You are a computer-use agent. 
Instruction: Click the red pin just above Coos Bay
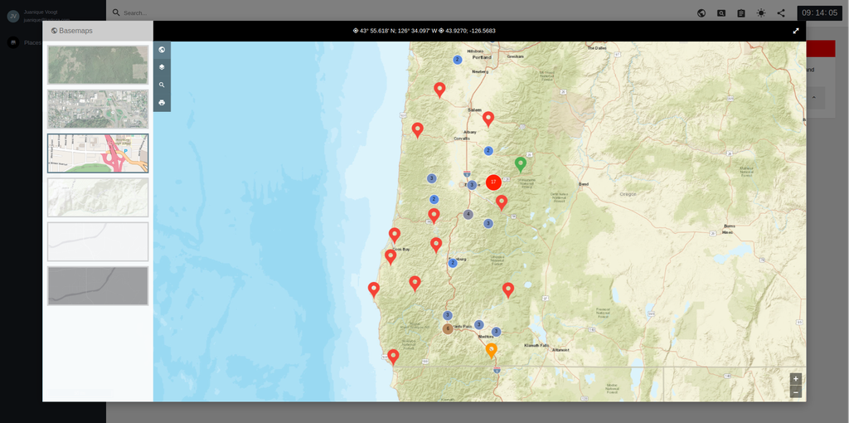395,235
